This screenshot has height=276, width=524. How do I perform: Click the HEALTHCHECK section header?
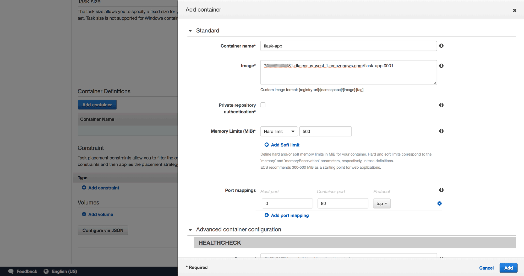[x=355, y=243]
